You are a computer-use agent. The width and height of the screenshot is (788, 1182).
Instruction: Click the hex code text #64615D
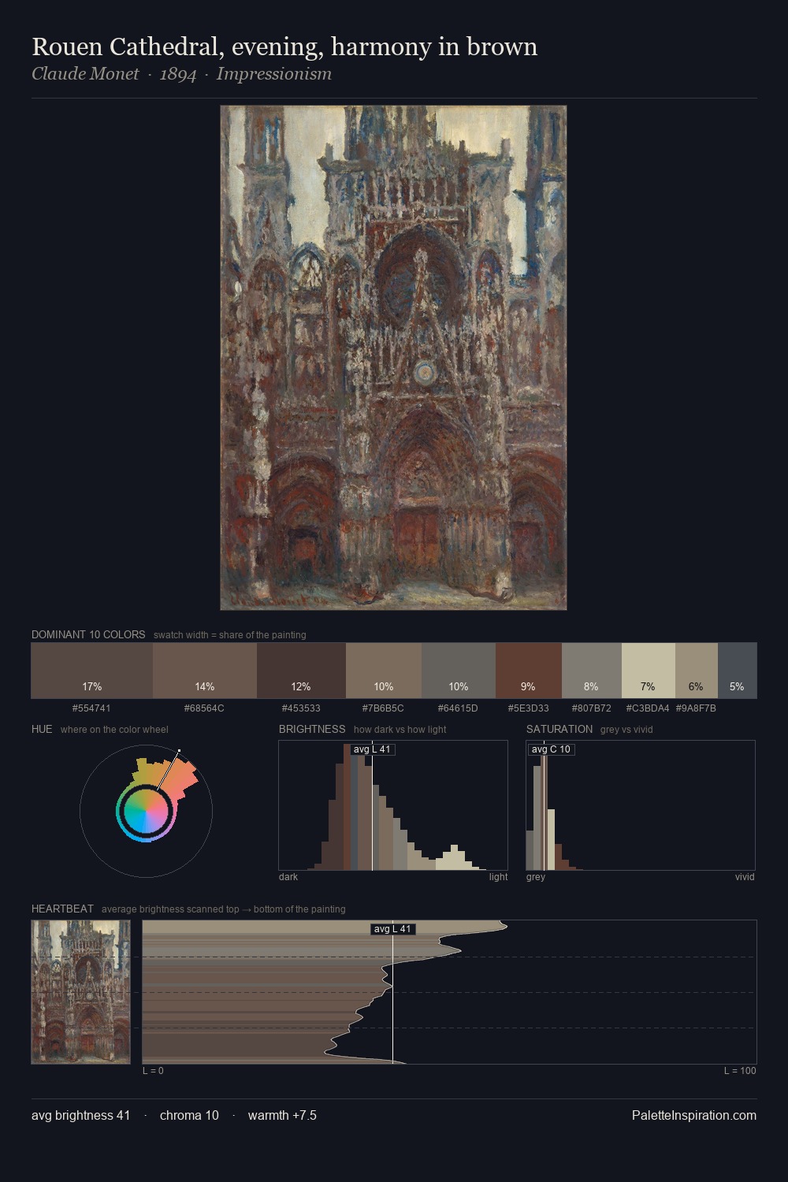458,708
